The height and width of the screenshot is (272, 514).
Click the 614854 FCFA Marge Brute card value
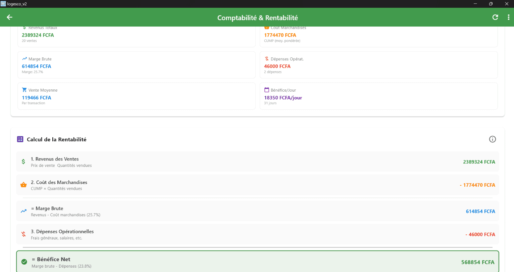37,66
